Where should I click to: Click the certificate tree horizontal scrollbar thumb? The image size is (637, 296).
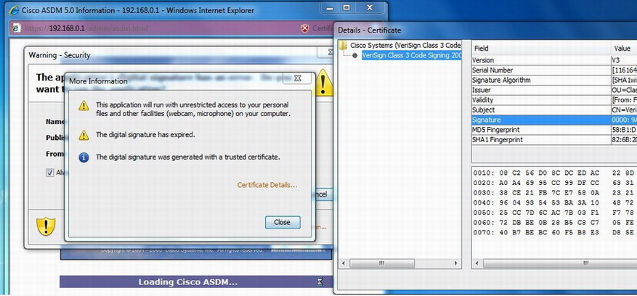pyautogui.click(x=382, y=263)
